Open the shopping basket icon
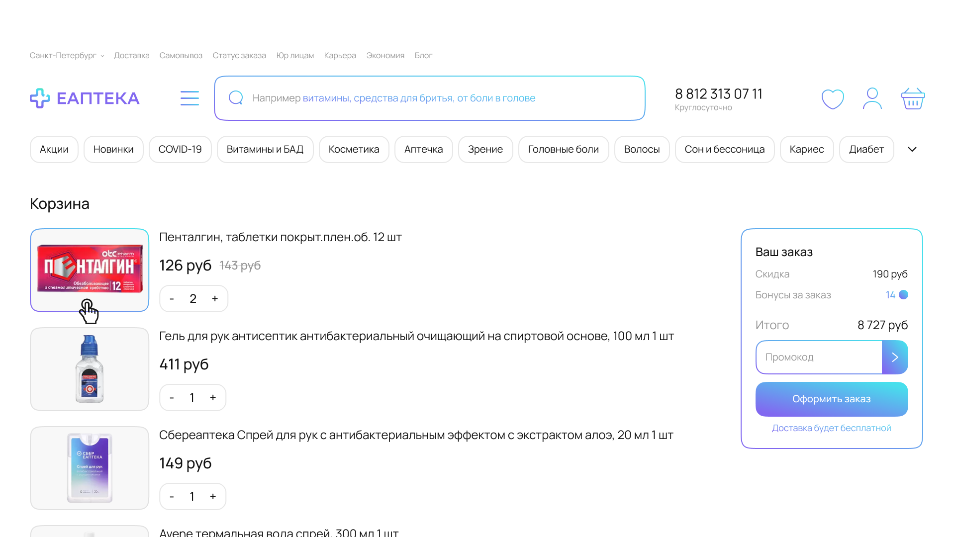 point(913,98)
